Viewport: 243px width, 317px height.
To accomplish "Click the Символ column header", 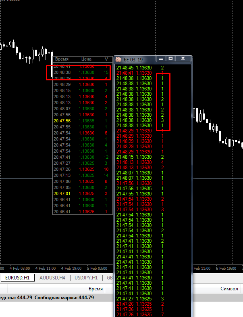I will click(229, 289).
